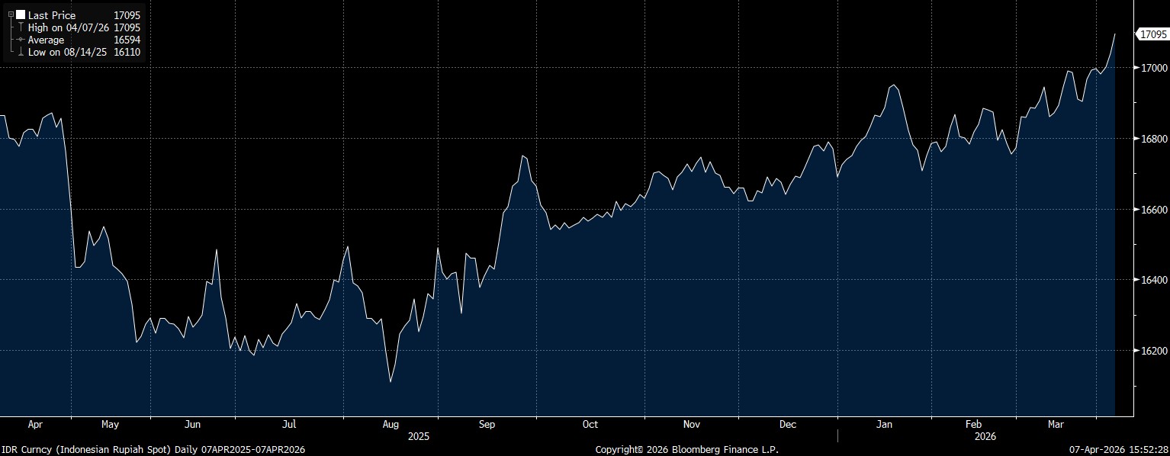Image resolution: width=1170 pixels, height=456 pixels.
Task: Click the 17000 level on price axis
Action: (1153, 68)
